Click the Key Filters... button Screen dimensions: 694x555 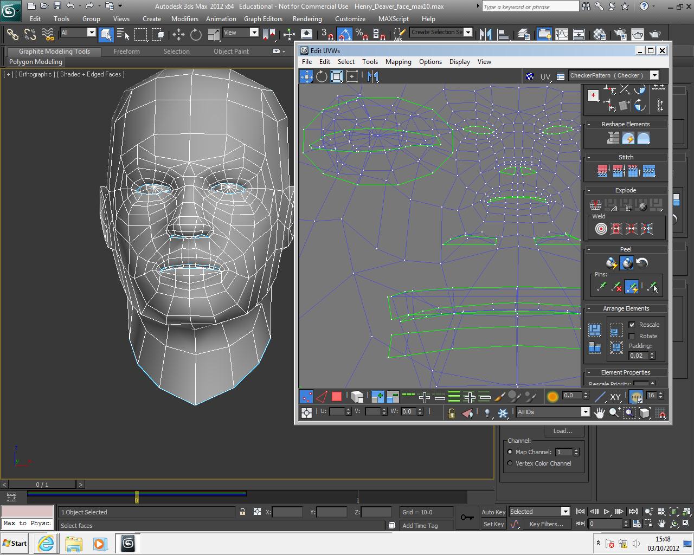546,524
